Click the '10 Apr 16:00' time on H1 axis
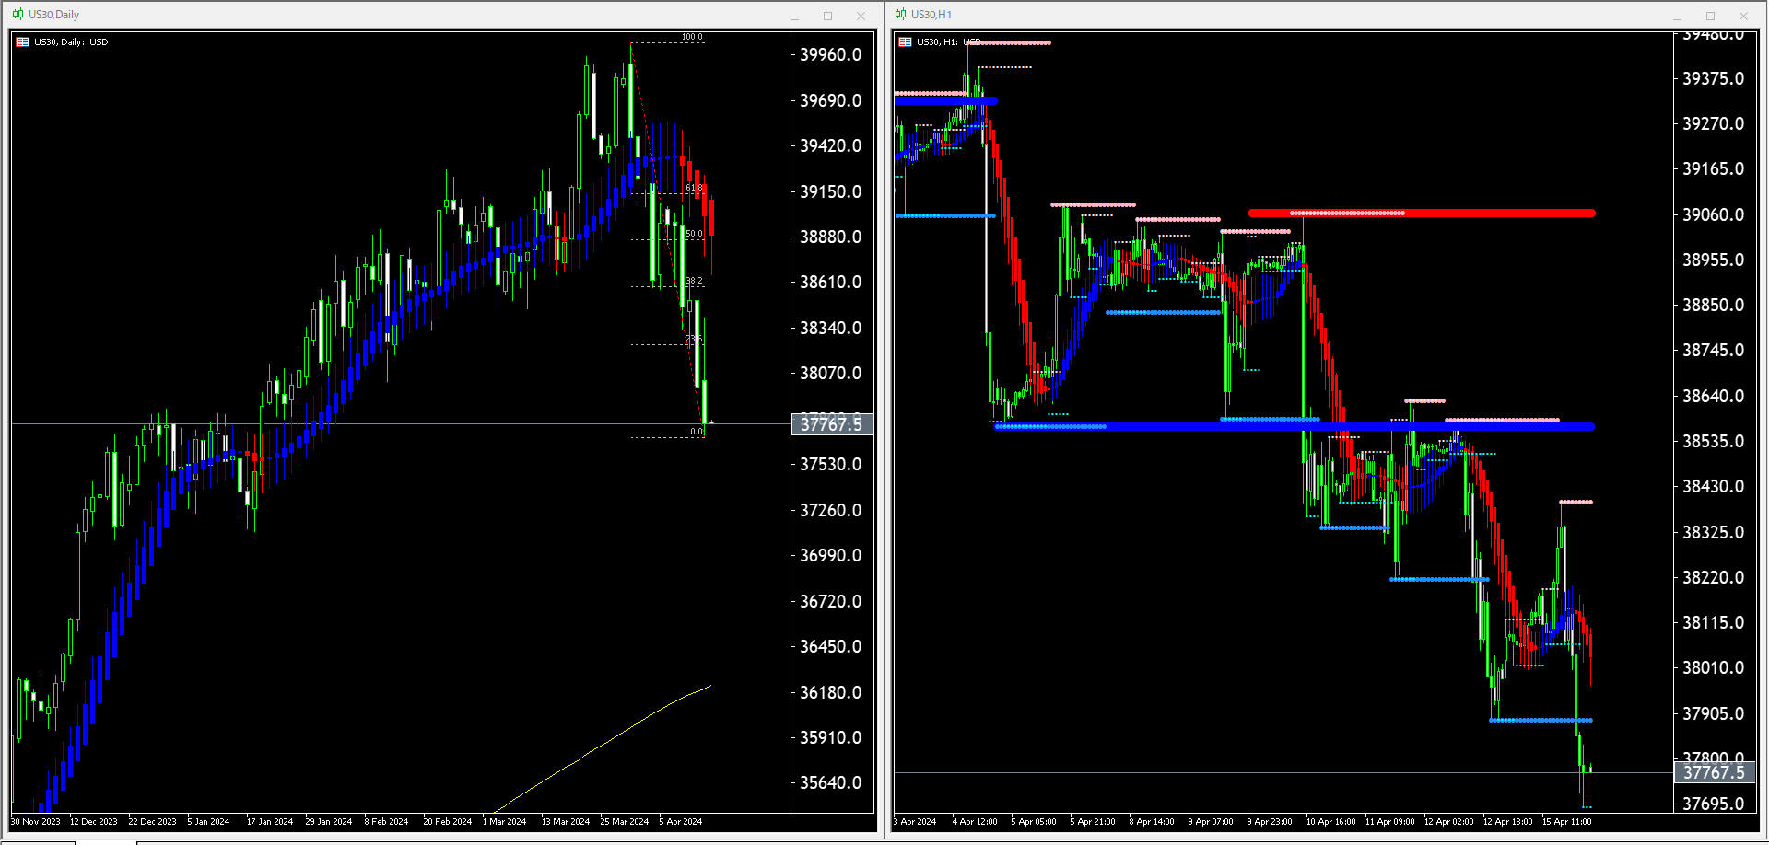Screen dimensions: 1769x845 coord(1331,822)
